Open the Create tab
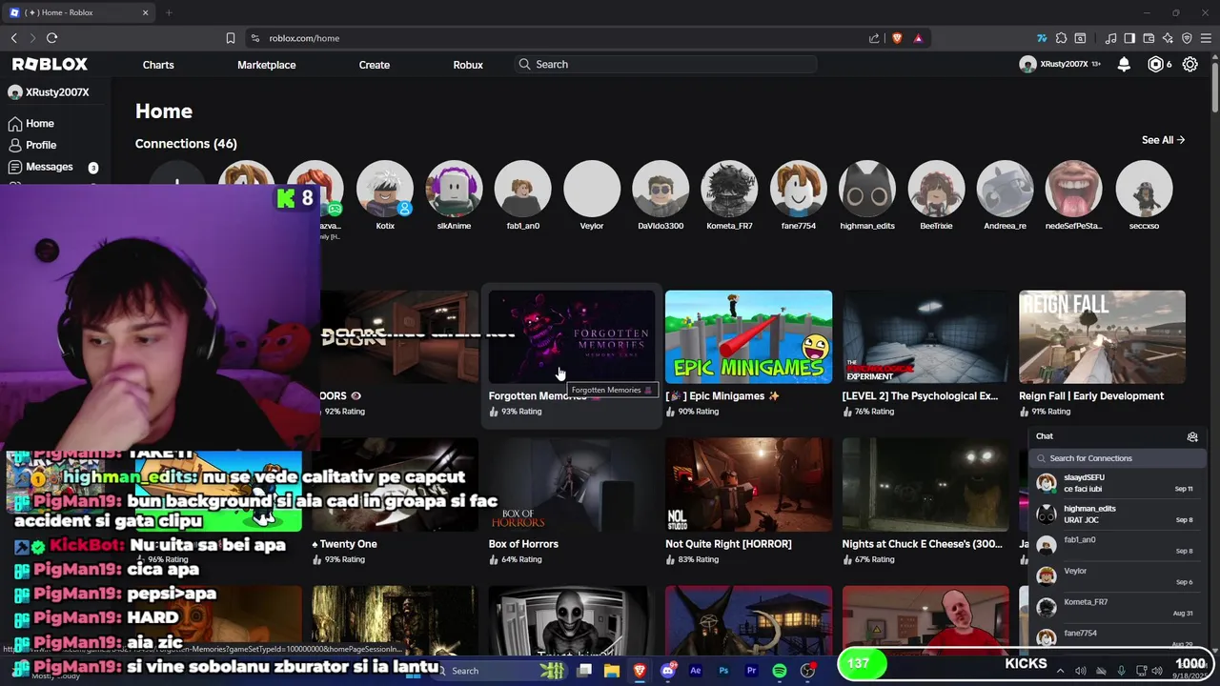This screenshot has height=686, width=1220. click(x=374, y=64)
